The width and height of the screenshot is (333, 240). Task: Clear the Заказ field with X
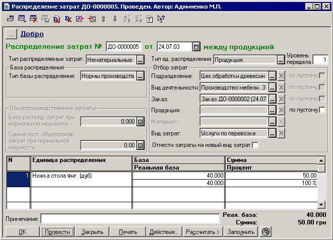(281, 99)
